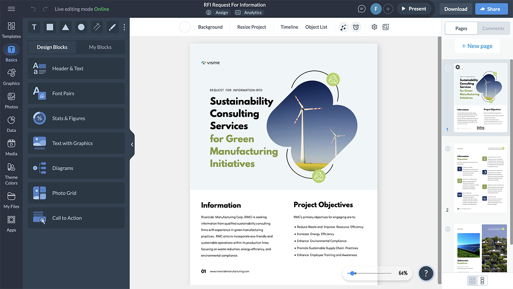Open the comments speech bubble icon
This screenshot has width=513, height=289.
[362, 9]
